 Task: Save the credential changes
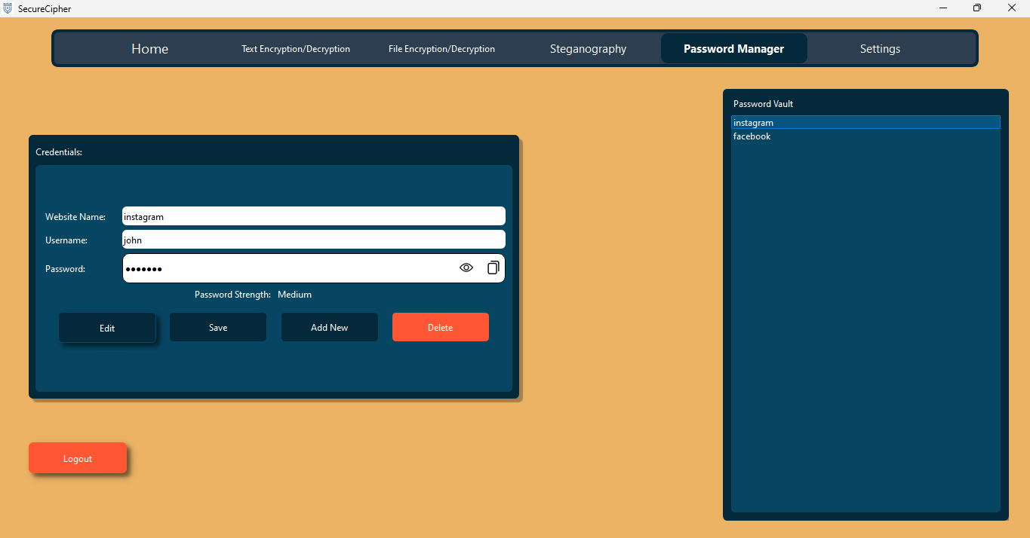[218, 328]
